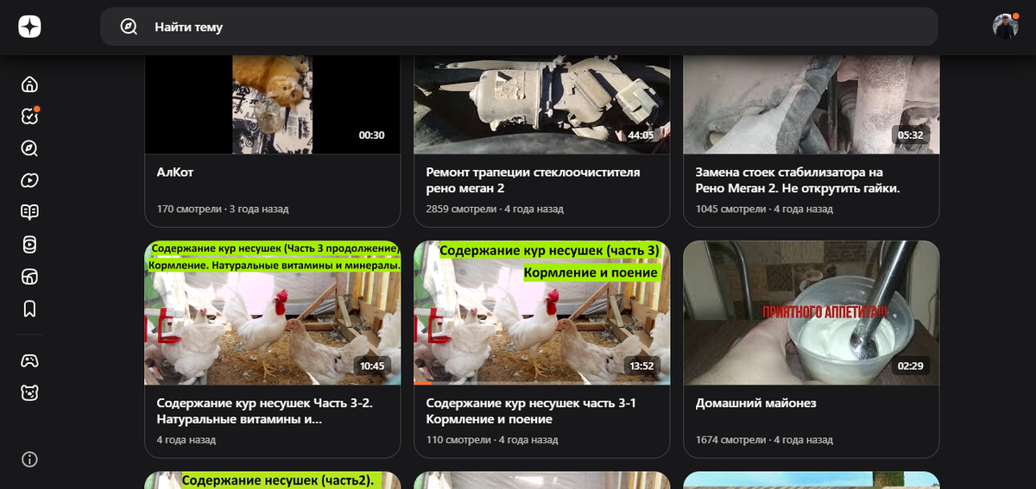Click '1674 смотрели · 4 года назад' text

click(764, 440)
